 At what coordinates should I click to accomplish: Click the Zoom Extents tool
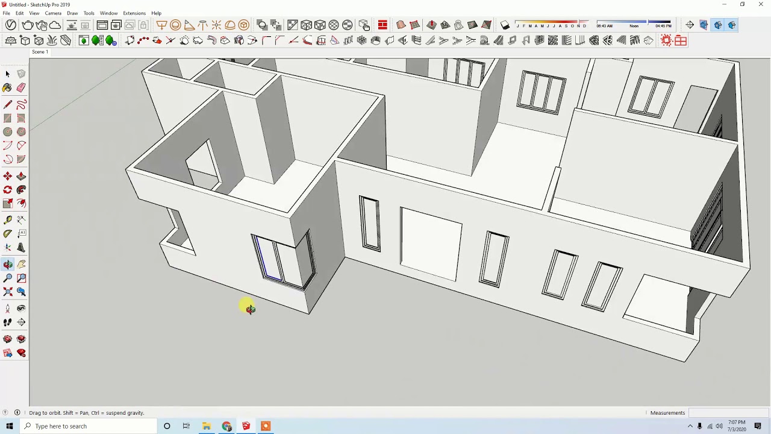[8, 292]
